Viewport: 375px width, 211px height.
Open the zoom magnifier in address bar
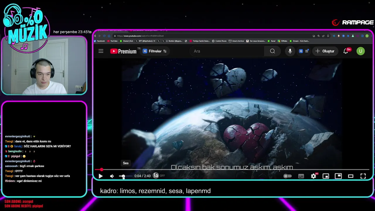point(318,36)
